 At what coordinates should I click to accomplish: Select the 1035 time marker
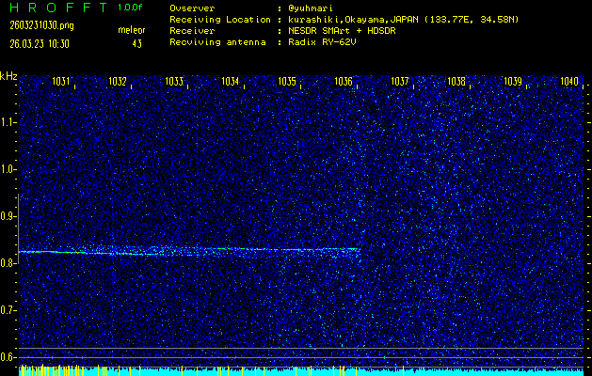point(287,82)
